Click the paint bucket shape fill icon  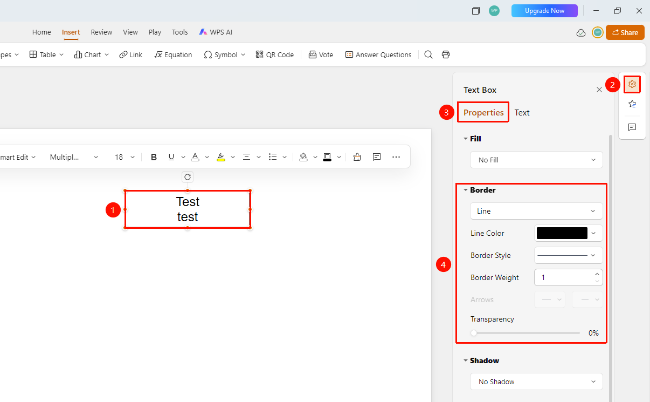click(303, 157)
